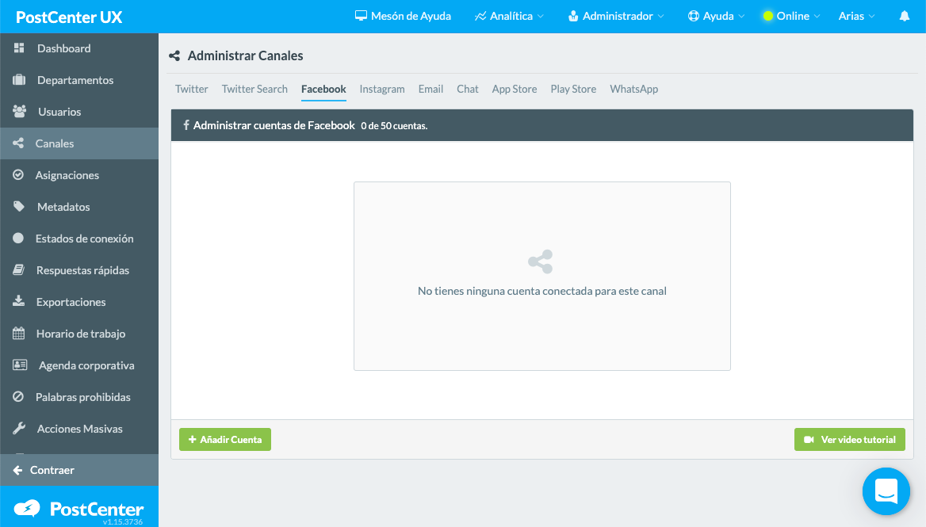Screen dimensions: 926x527
Task: Click the Contraer left arrow icon
Action: click(17, 470)
